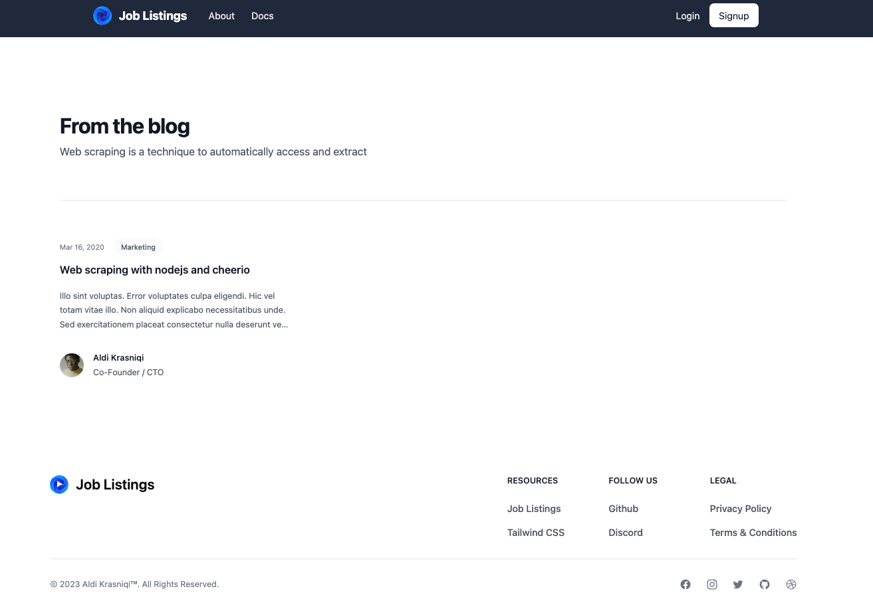Navigate to the Docs page
873x611 pixels.
click(262, 16)
